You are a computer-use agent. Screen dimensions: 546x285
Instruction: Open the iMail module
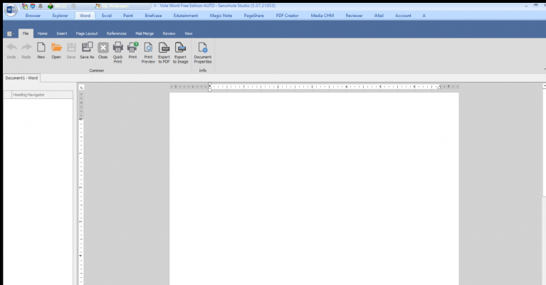[379, 16]
